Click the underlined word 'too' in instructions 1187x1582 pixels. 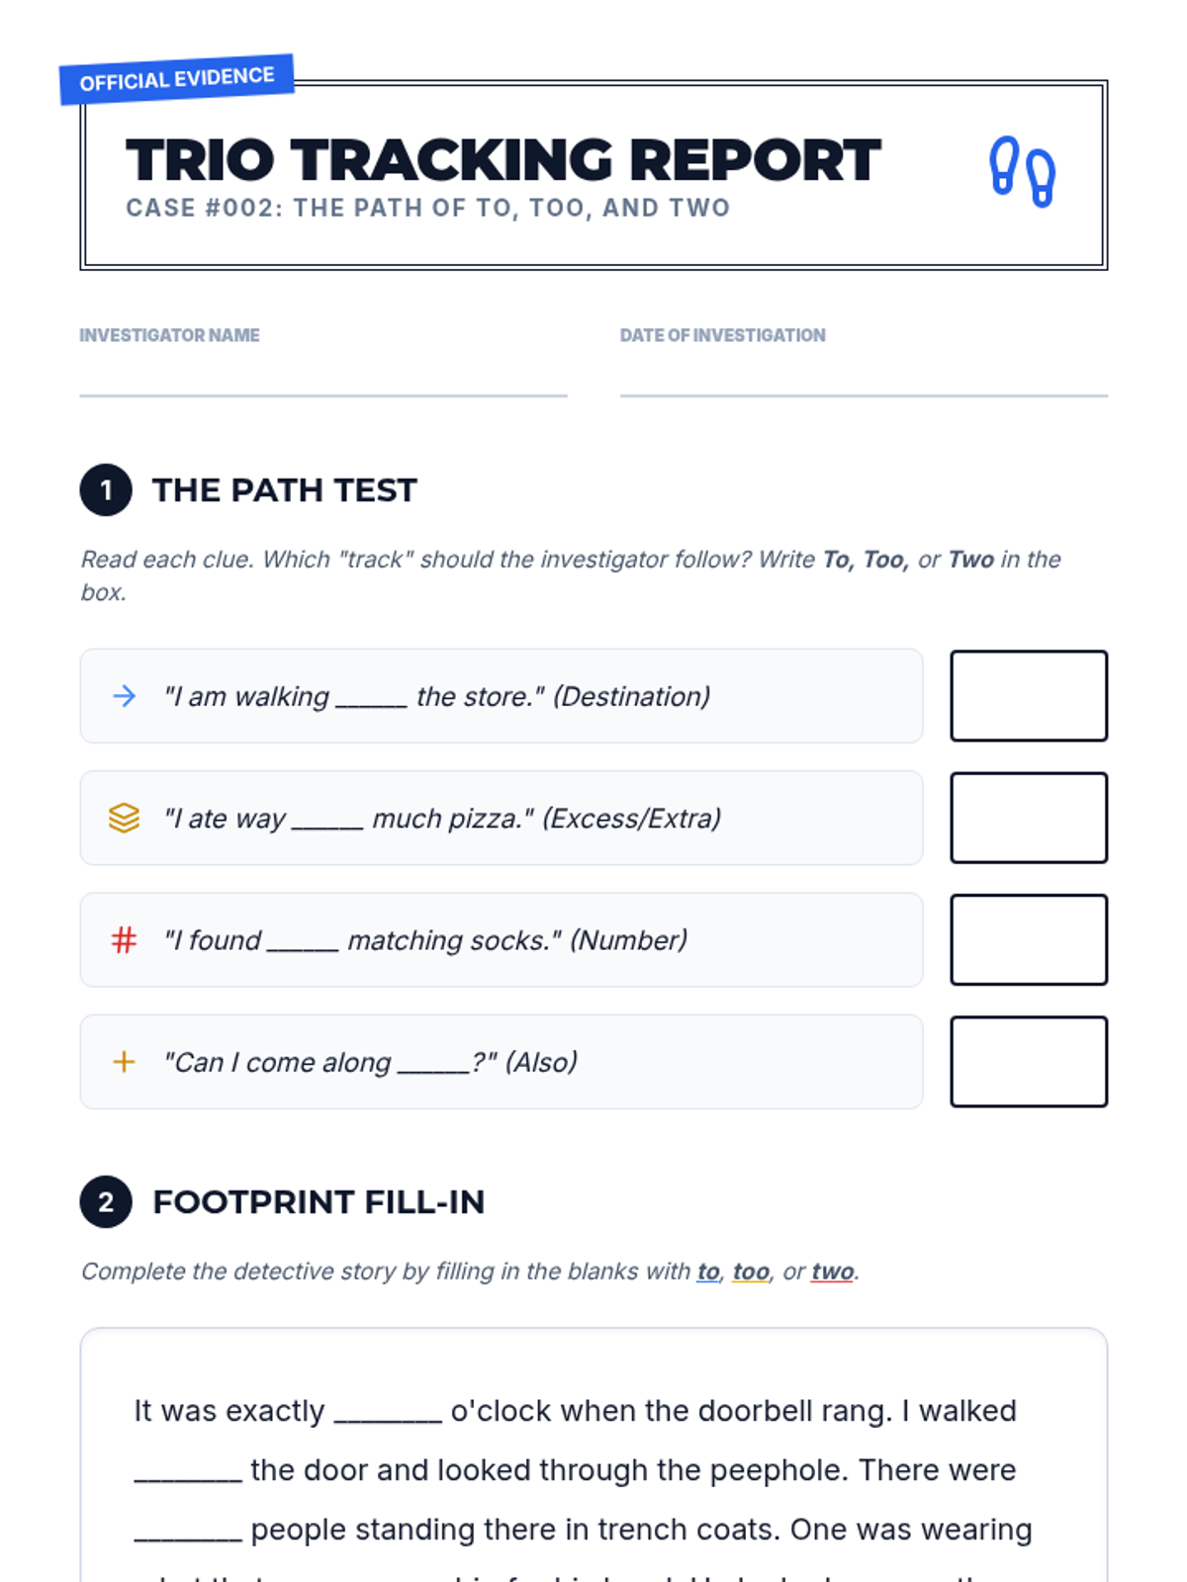point(751,1272)
